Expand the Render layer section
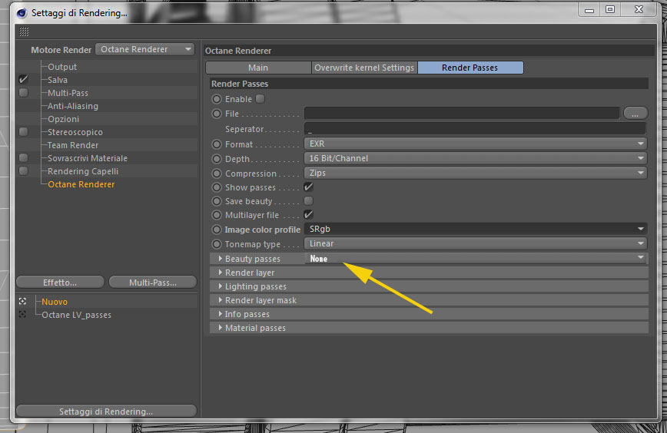Image resolution: width=667 pixels, height=433 pixels. pos(221,273)
